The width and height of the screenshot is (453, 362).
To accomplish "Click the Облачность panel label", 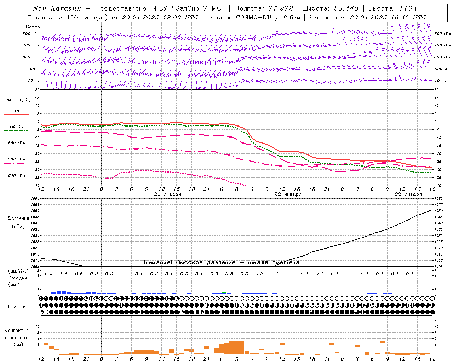I will point(18,307).
